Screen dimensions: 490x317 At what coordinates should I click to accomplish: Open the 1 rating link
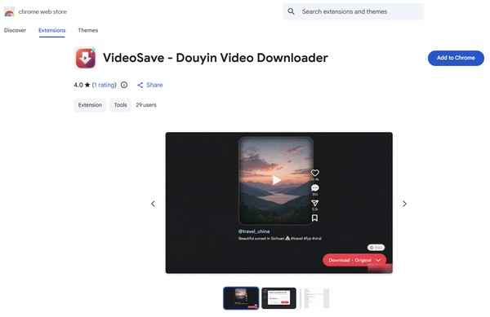(x=104, y=85)
